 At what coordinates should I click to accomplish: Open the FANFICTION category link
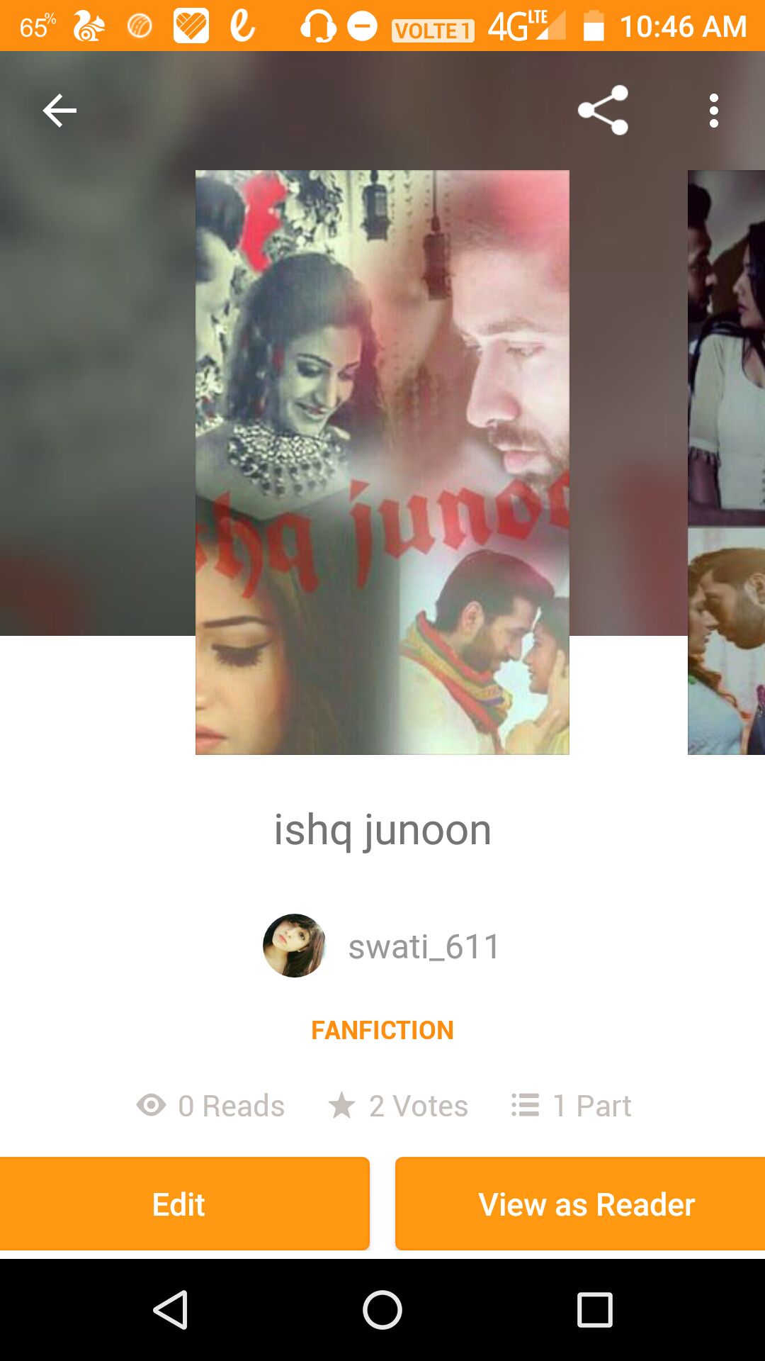(x=382, y=1030)
